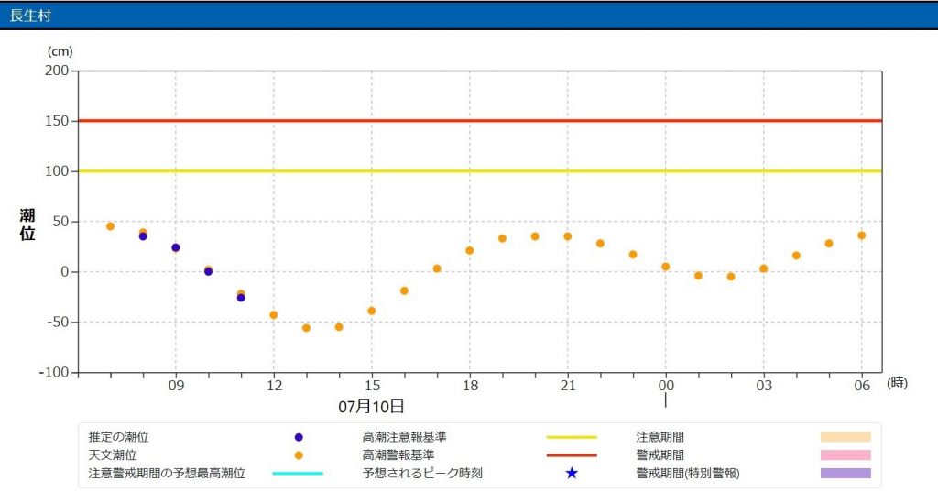The image size is (938, 503).
Task: Click the (cm) unit label
Action: 60,52
